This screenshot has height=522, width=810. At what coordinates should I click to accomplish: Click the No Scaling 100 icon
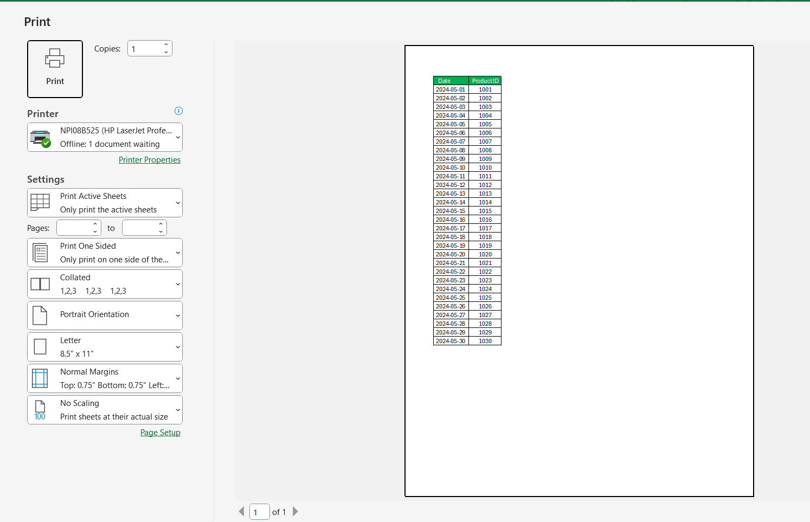40,409
